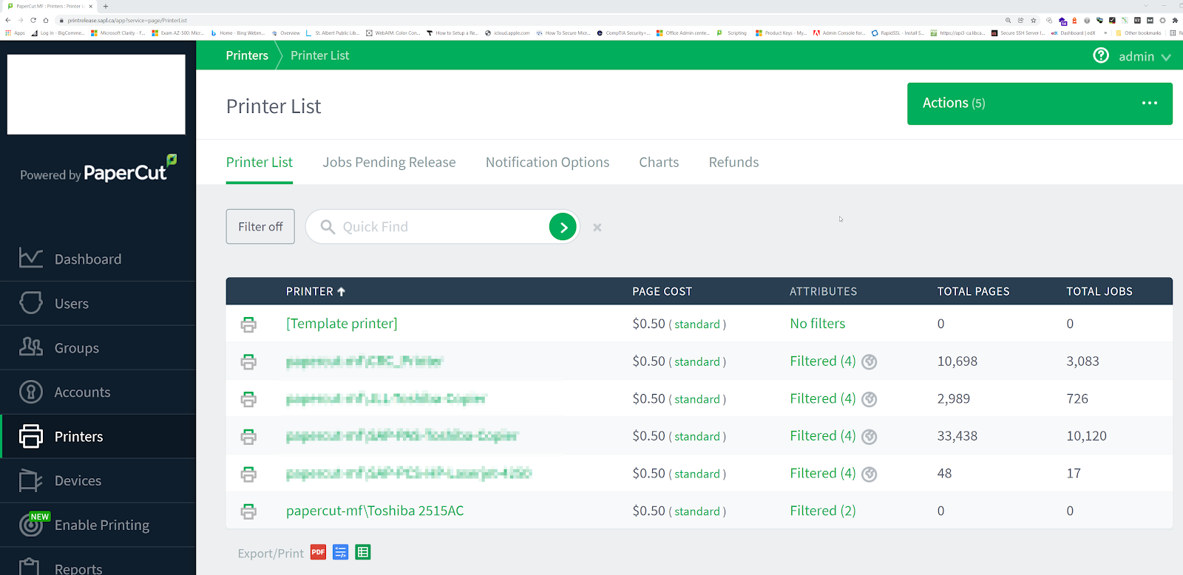The height and width of the screenshot is (575, 1183).
Task: Click the 33,438 total pages value
Action: coord(957,436)
